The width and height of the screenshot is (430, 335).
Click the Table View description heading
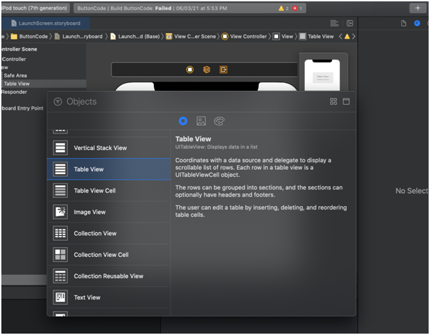(193, 139)
